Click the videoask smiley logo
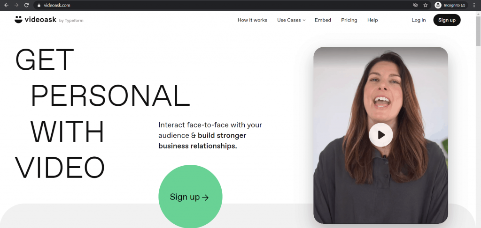Viewport: 481px width, 228px height. pos(18,20)
